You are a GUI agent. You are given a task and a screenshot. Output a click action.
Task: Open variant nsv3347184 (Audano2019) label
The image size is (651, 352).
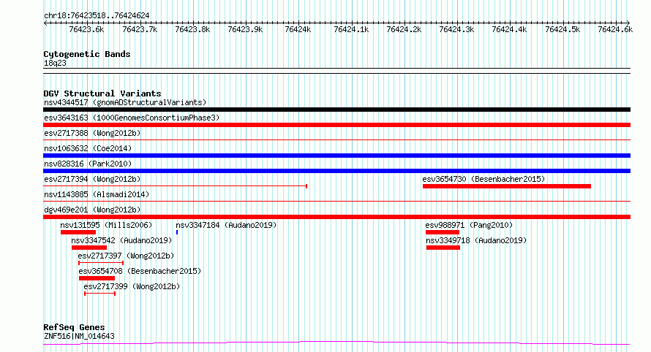[x=226, y=225]
